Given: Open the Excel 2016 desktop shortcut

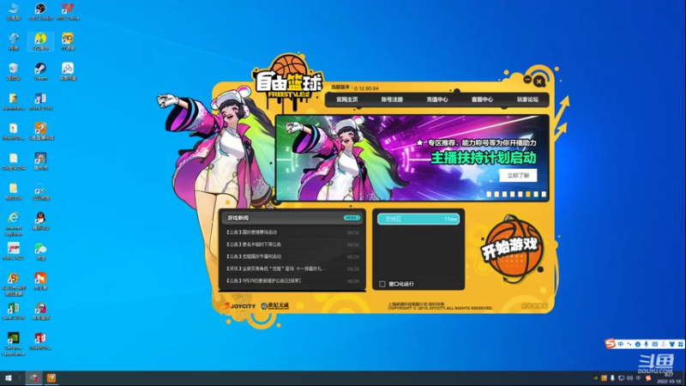Looking at the screenshot, I should [14, 311].
